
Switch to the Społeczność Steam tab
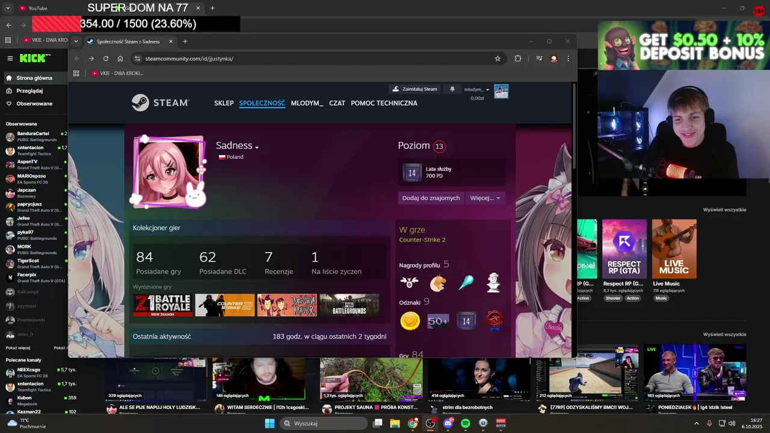129,41
